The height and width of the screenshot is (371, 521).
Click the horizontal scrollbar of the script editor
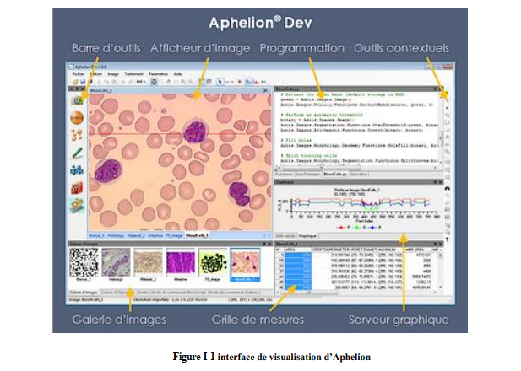[355, 167]
